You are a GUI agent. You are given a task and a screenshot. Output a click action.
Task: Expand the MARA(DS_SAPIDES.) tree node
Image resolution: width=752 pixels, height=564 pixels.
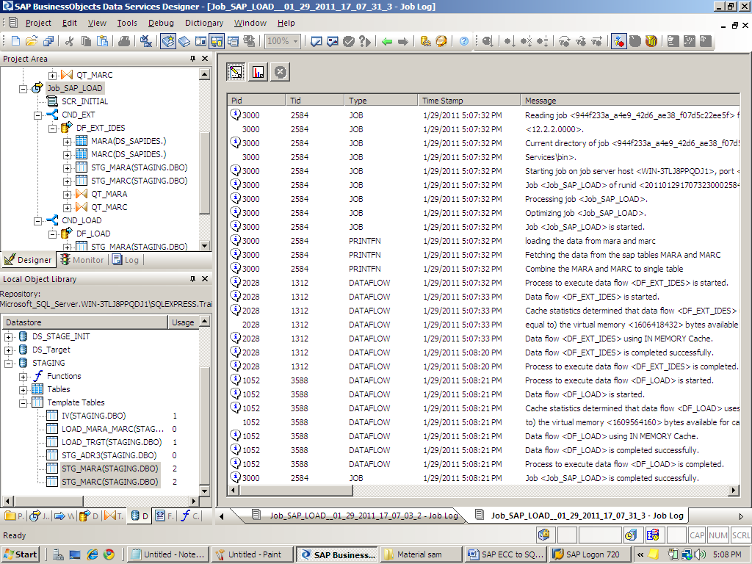(67, 142)
